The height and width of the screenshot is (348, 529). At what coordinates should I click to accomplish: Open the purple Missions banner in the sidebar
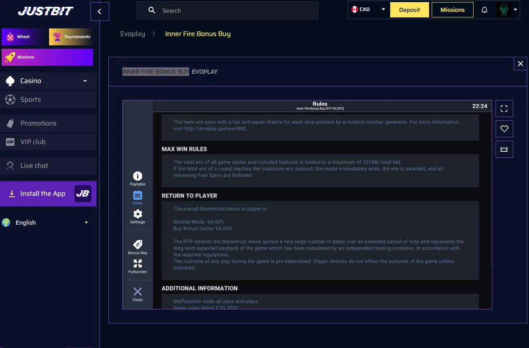click(x=47, y=57)
